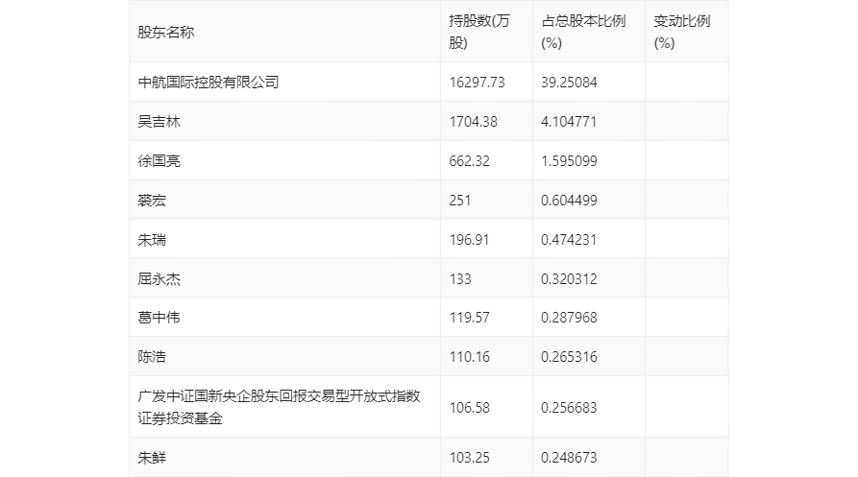
Task: Click the shareholding value 110.16
Action: coord(470,357)
